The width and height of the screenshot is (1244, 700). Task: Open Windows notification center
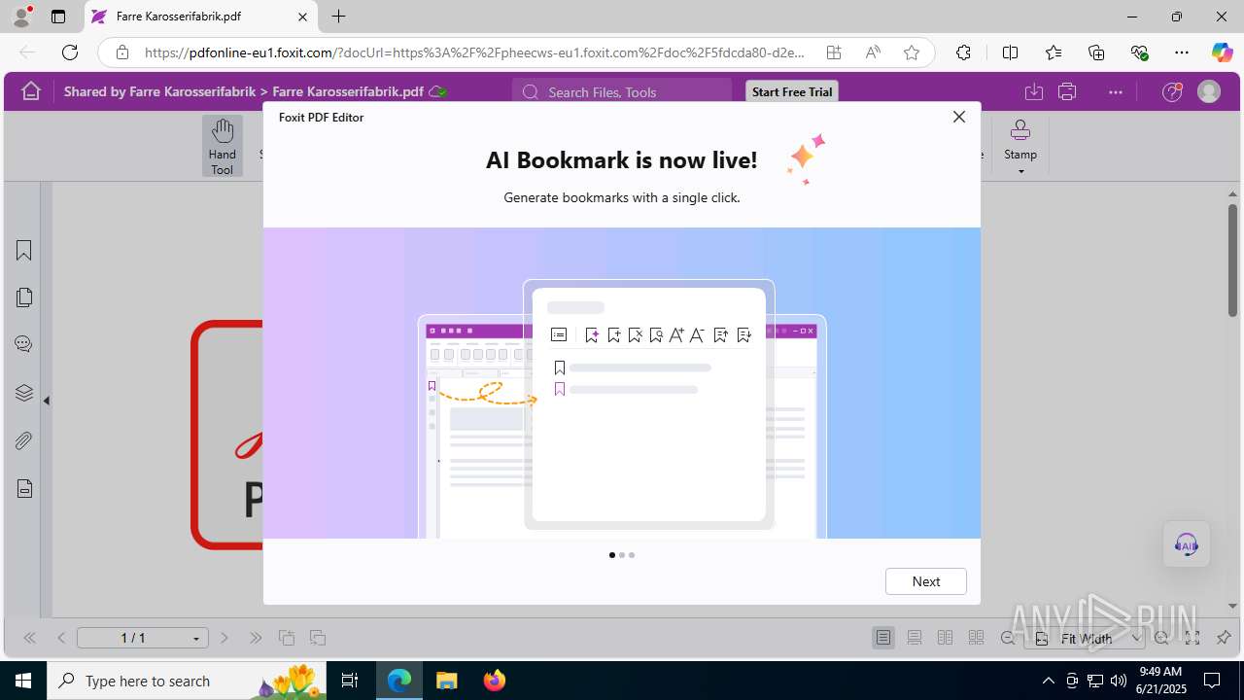pos(1212,681)
